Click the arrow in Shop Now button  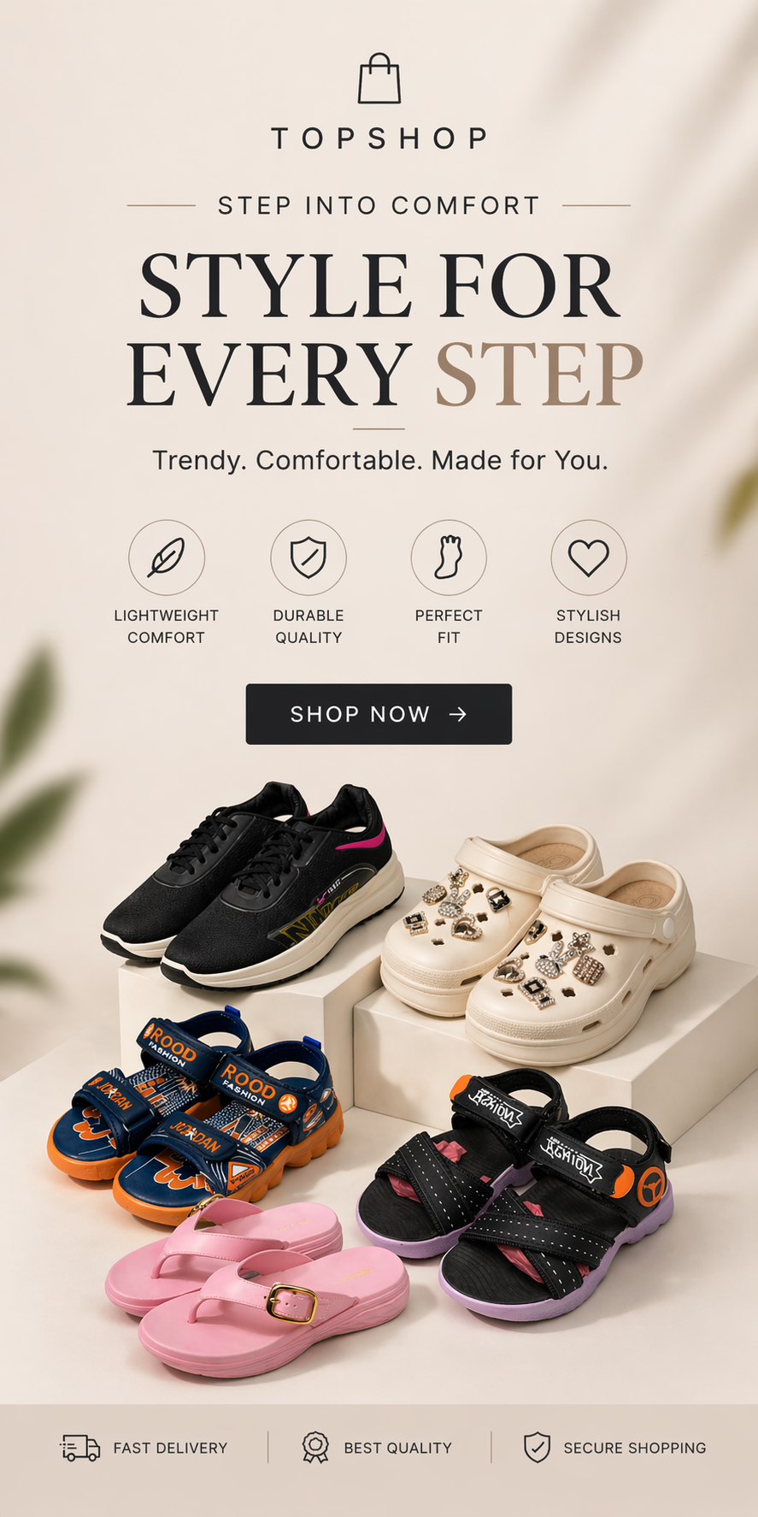458,714
